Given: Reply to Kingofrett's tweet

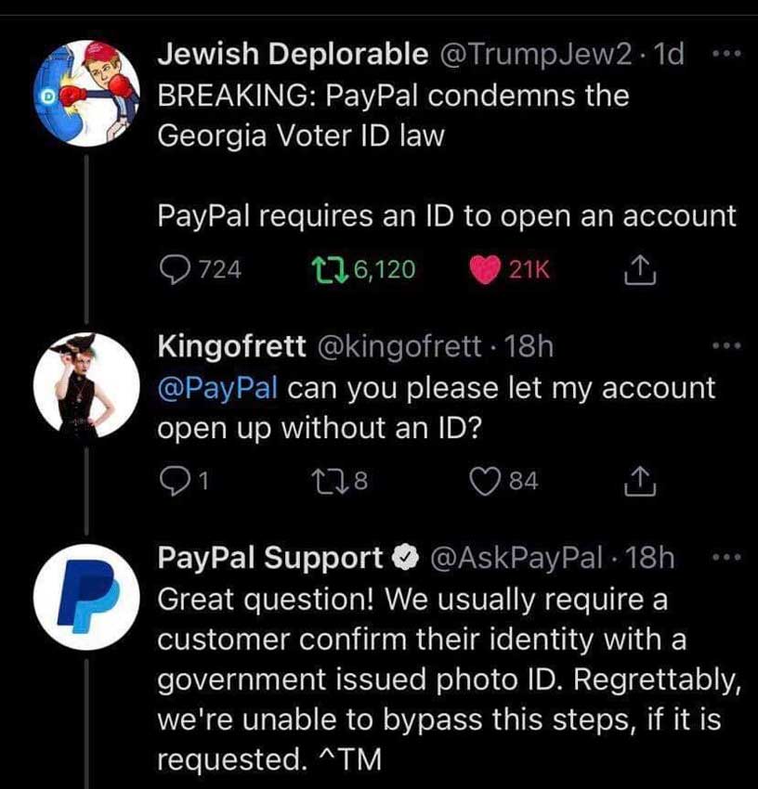Looking at the screenshot, I should [x=175, y=480].
